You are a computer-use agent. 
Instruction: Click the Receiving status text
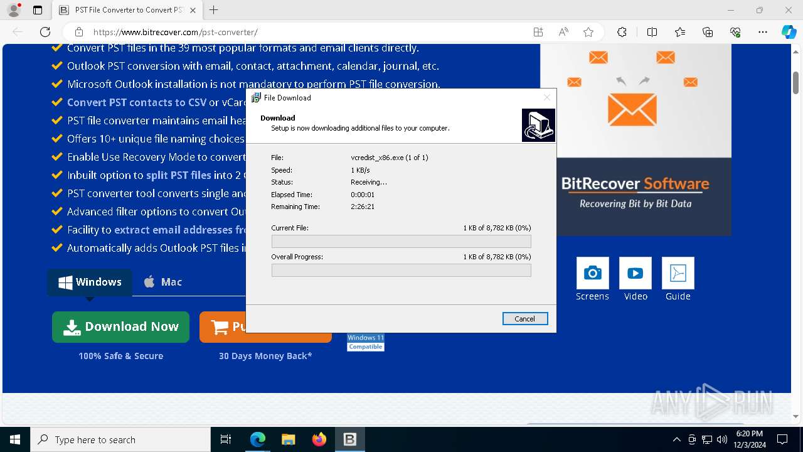tap(369, 182)
